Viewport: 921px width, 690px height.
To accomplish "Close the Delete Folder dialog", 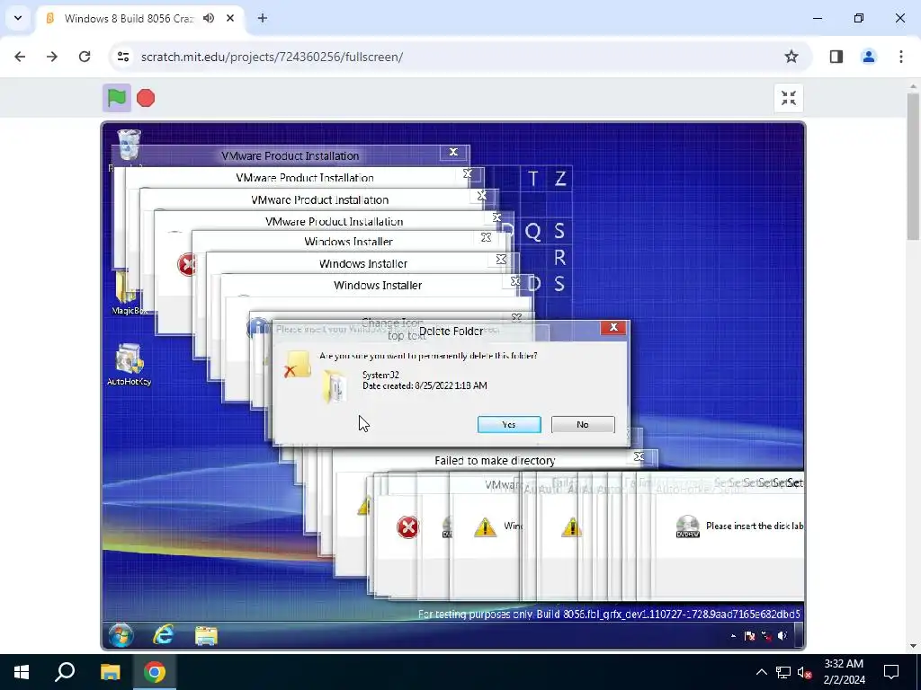I will click(613, 327).
